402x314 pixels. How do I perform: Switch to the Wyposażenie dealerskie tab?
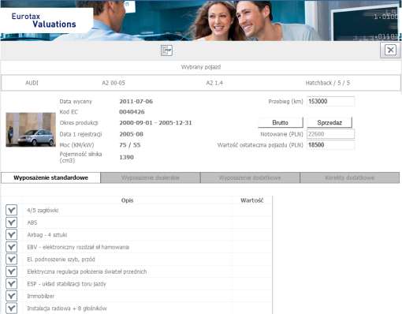click(x=151, y=178)
